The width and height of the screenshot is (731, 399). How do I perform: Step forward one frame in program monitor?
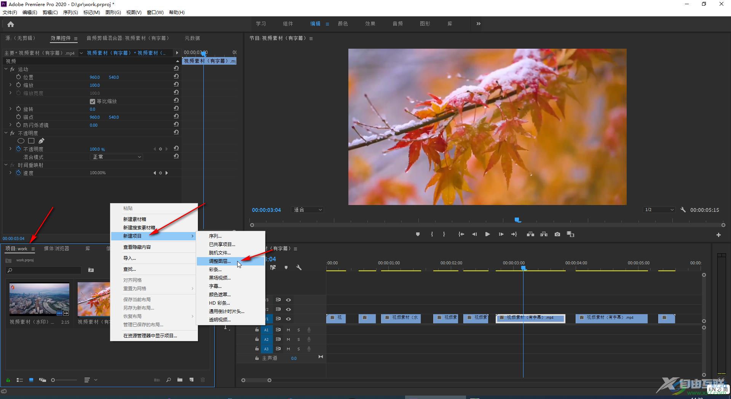[501, 234]
